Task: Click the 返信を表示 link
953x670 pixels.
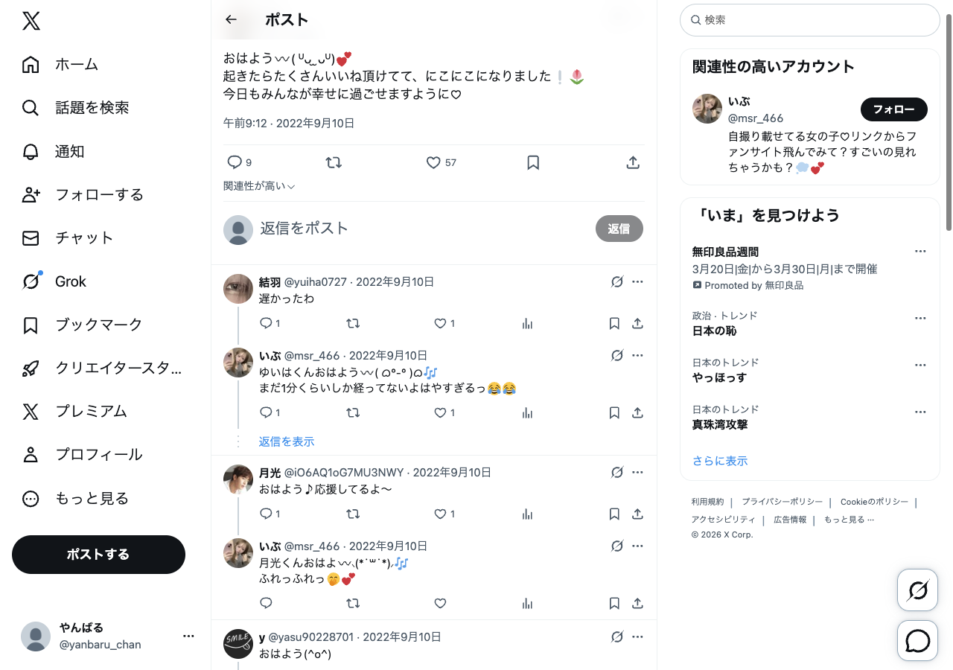Action: pyautogui.click(x=287, y=441)
